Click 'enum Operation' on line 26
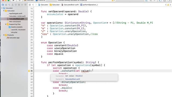 click(x=51, y=43)
